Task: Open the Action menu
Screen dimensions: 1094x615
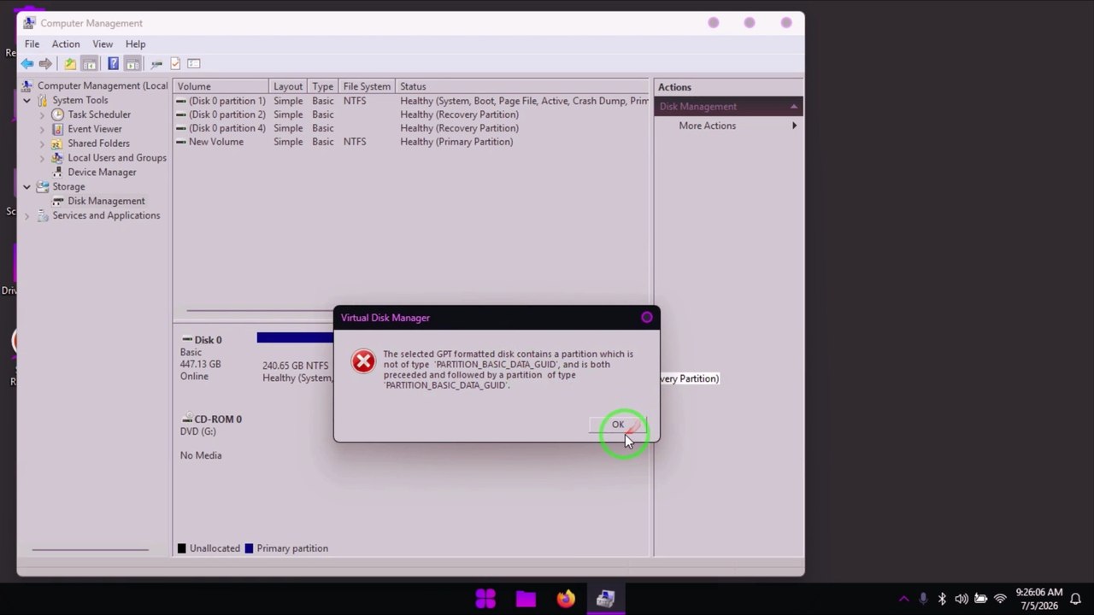Action: [66, 44]
